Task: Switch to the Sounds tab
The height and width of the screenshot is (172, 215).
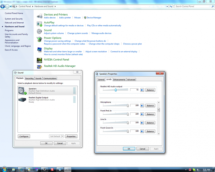Action: tap(38, 78)
